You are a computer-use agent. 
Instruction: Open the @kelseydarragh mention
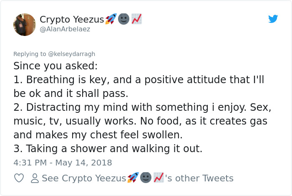(x=72, y=54)
